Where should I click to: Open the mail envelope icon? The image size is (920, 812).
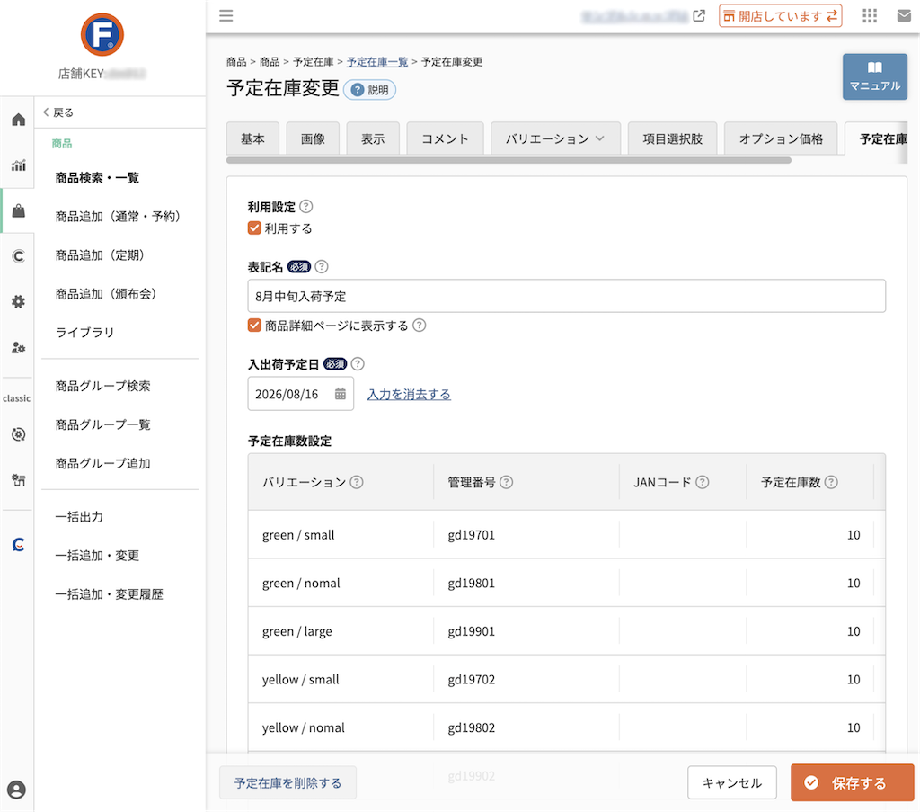click(904, 16)
